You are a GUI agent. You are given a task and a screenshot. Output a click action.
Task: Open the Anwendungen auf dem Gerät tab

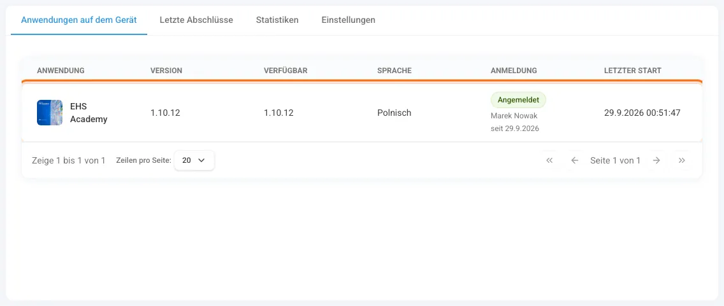point(79,20)
